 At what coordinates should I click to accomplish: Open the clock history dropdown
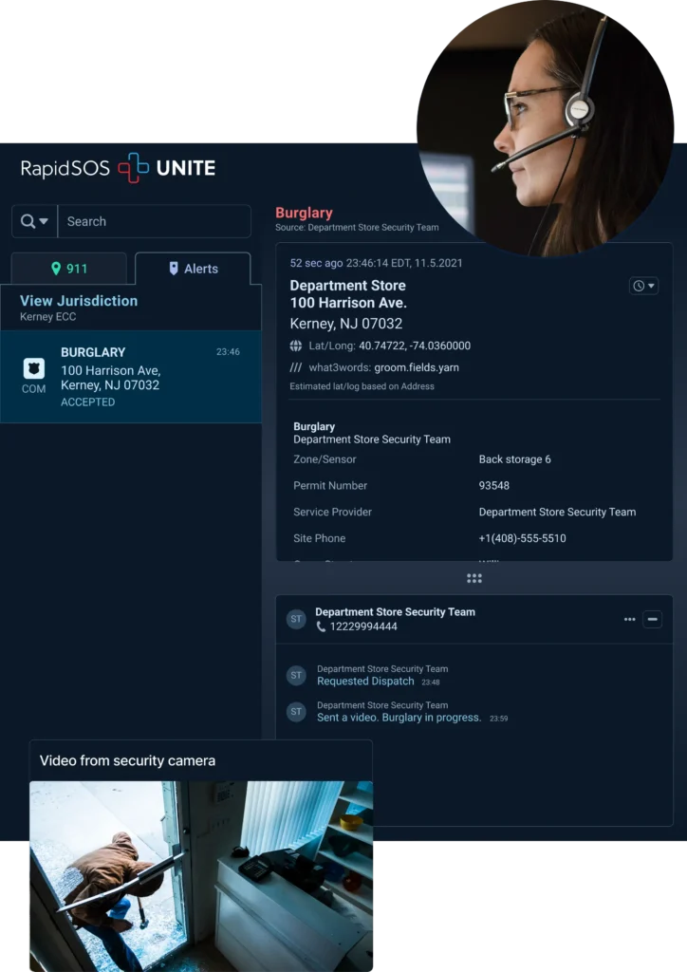643,286
